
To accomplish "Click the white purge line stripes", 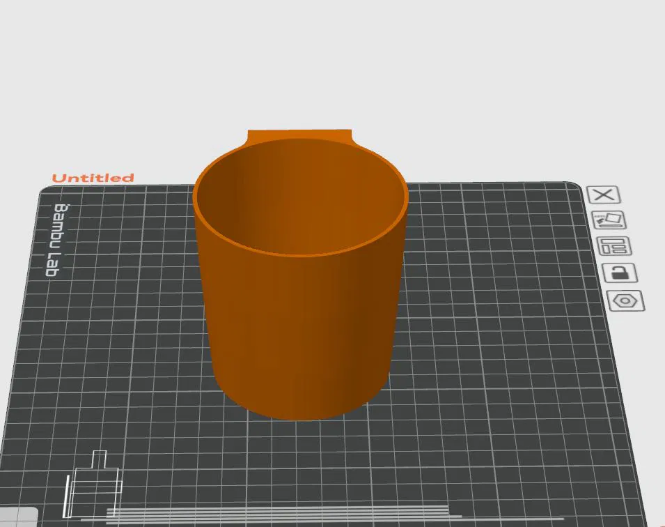I will 297,514.
